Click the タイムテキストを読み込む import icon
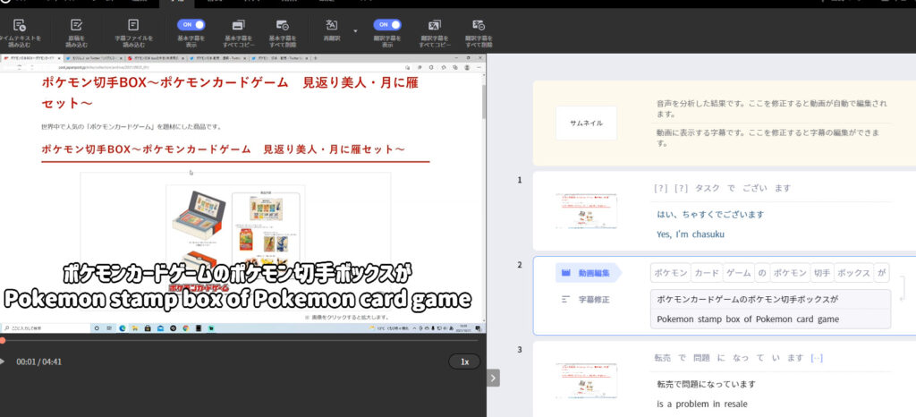The height and width of the screenshot is (417, 916). coord(19,25)
